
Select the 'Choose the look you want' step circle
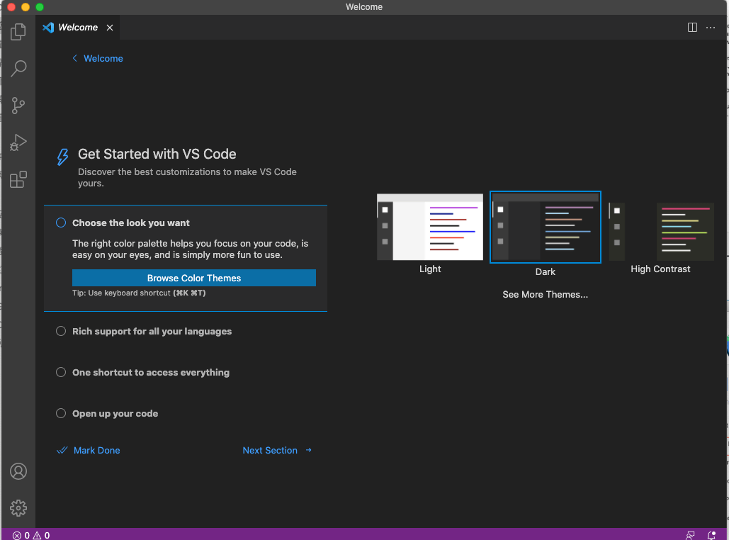61,223
